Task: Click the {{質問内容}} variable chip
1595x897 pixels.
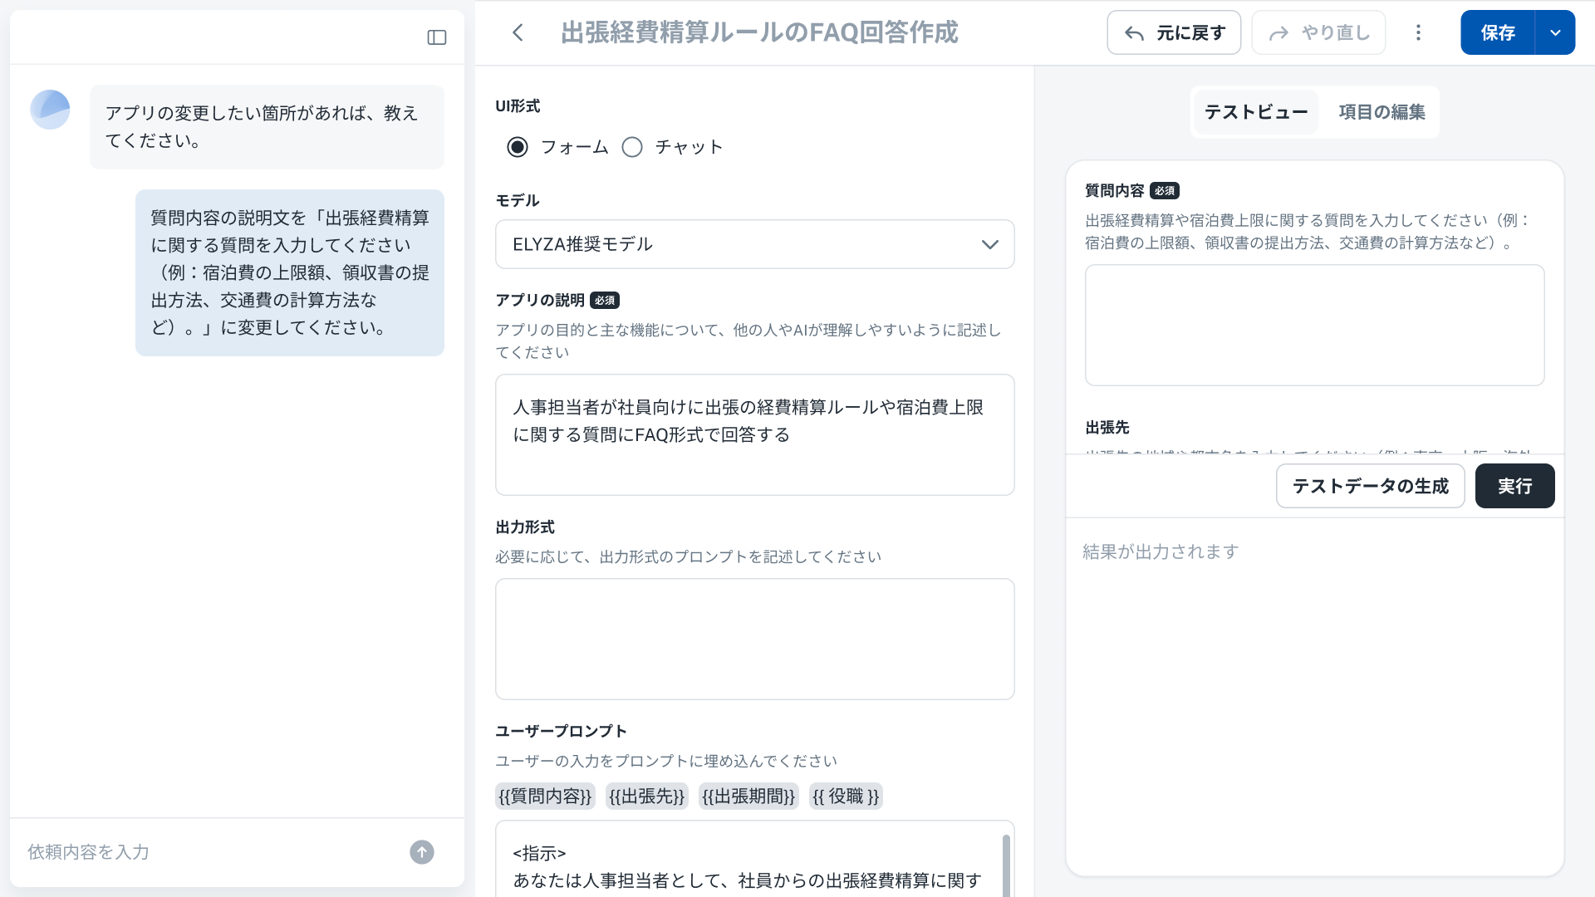Action: (x=545, y=797)
